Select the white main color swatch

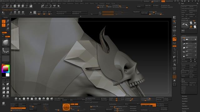tap(7, 75)
